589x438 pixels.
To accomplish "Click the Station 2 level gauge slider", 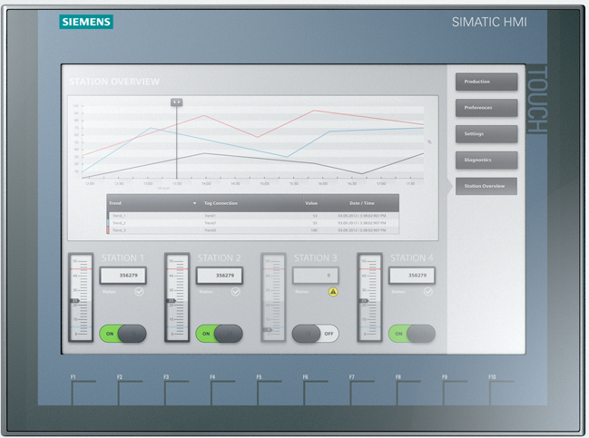I will coord(177,297).
